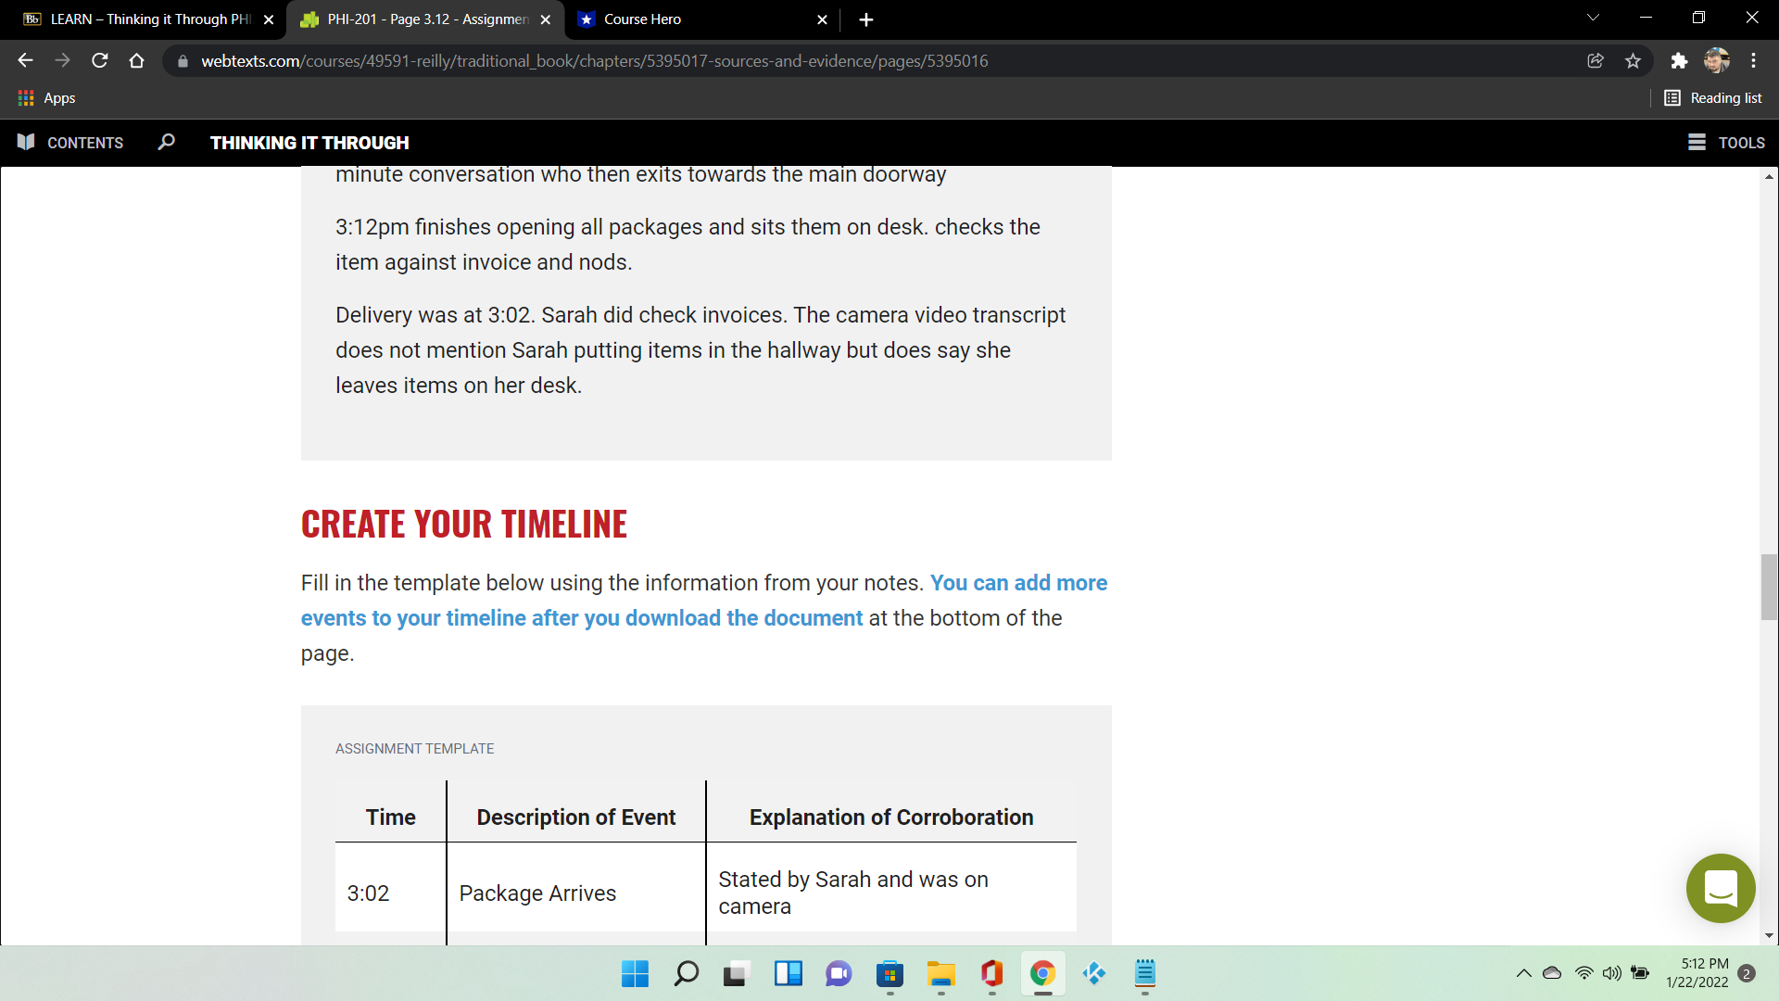1779x1001 pixels.
Task: Expand the system tray hidden icons
Action: coord(1523,973)
